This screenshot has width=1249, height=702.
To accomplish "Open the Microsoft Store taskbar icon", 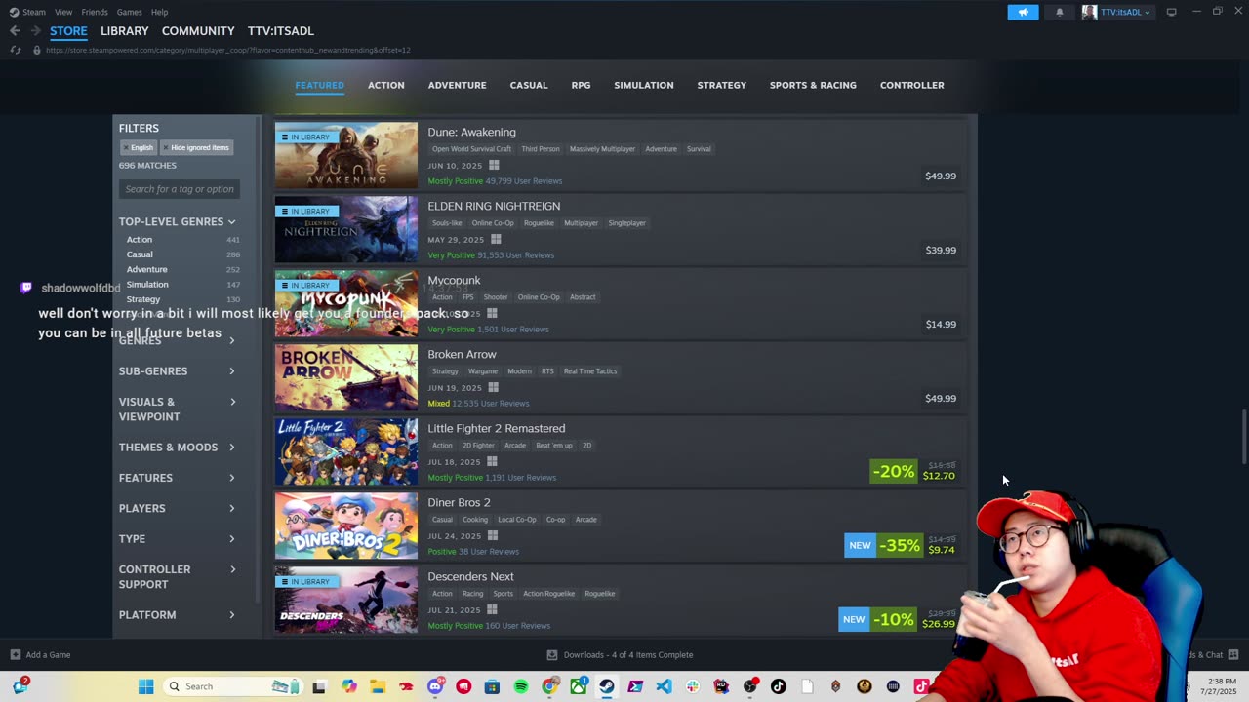I will point(492,686).
